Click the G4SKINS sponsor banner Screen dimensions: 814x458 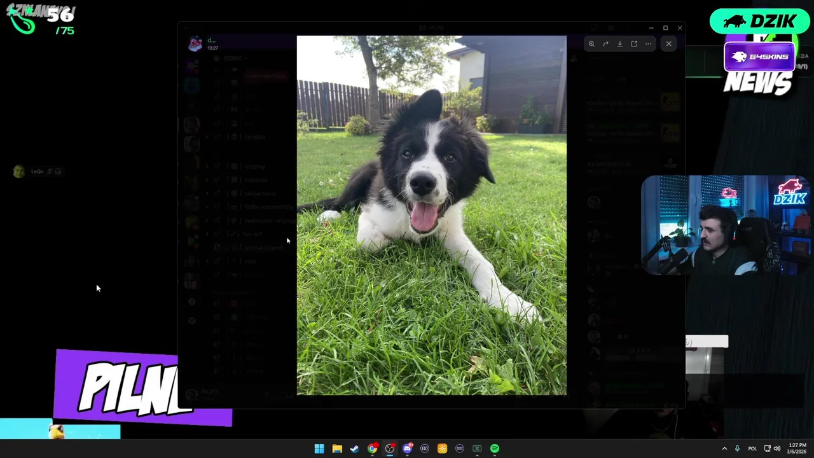(x=760, y=57)
